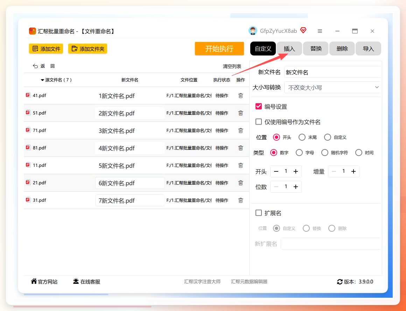Switch to the 替换 tab
The height and width of the screenshot is (311, 406).
pyautogui.click(x=316, y=49)
